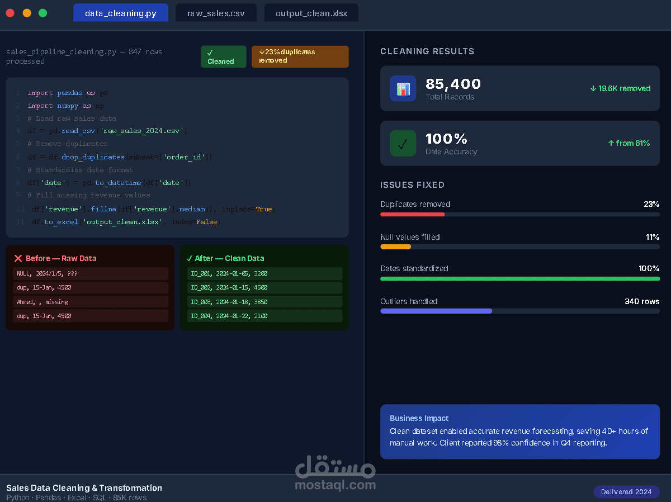Screen dimensions: 671x502
Task: Click the ID_004 clean data row
Action: click(x=264, y=316)
